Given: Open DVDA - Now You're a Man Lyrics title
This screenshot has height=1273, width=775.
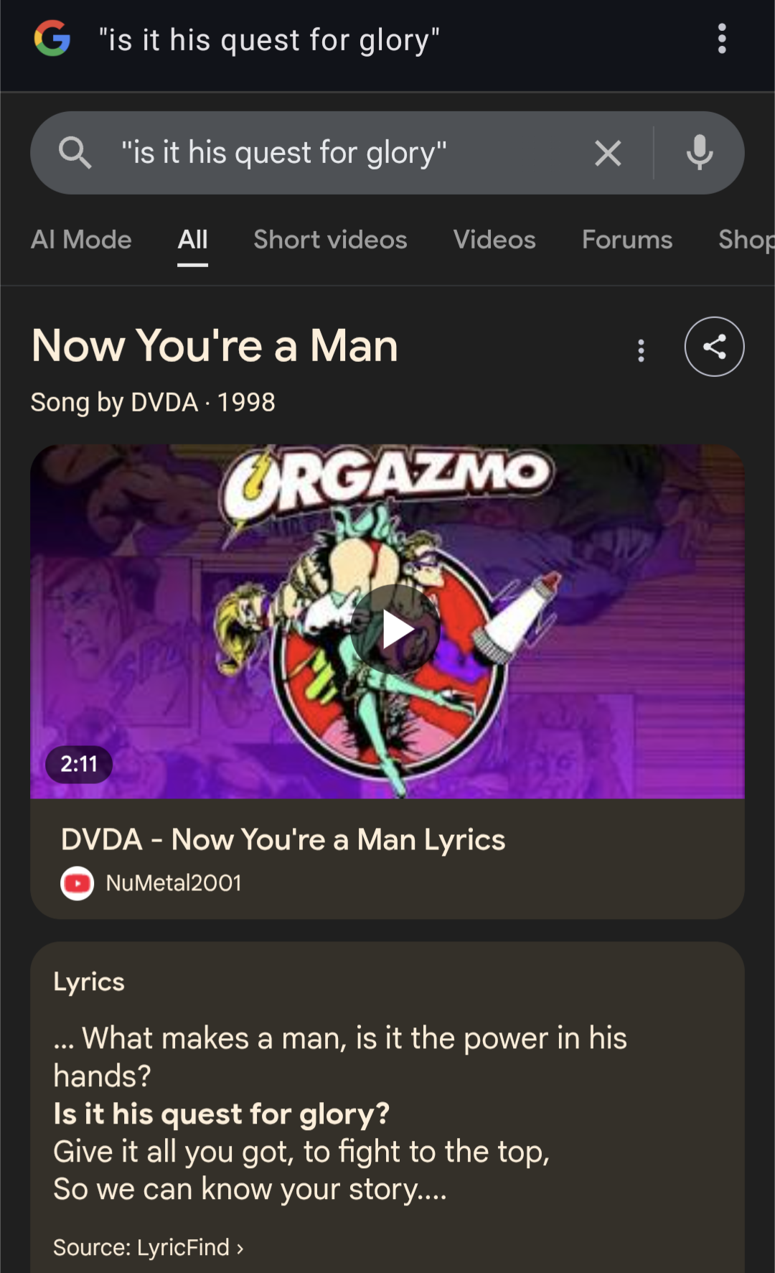Looking at the screenshot, I should pyautogui.click(x=283, y=839).
